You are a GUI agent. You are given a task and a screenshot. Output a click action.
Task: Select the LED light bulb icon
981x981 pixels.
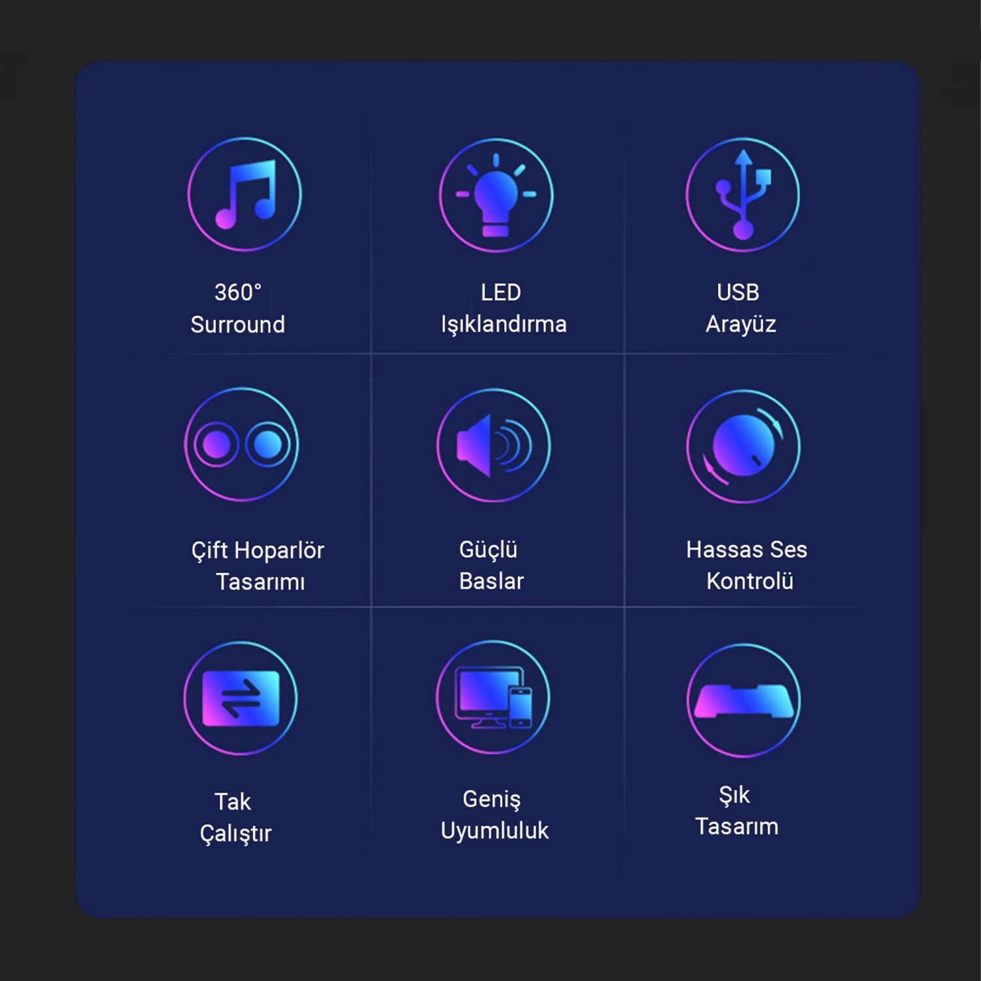(496, 195)
